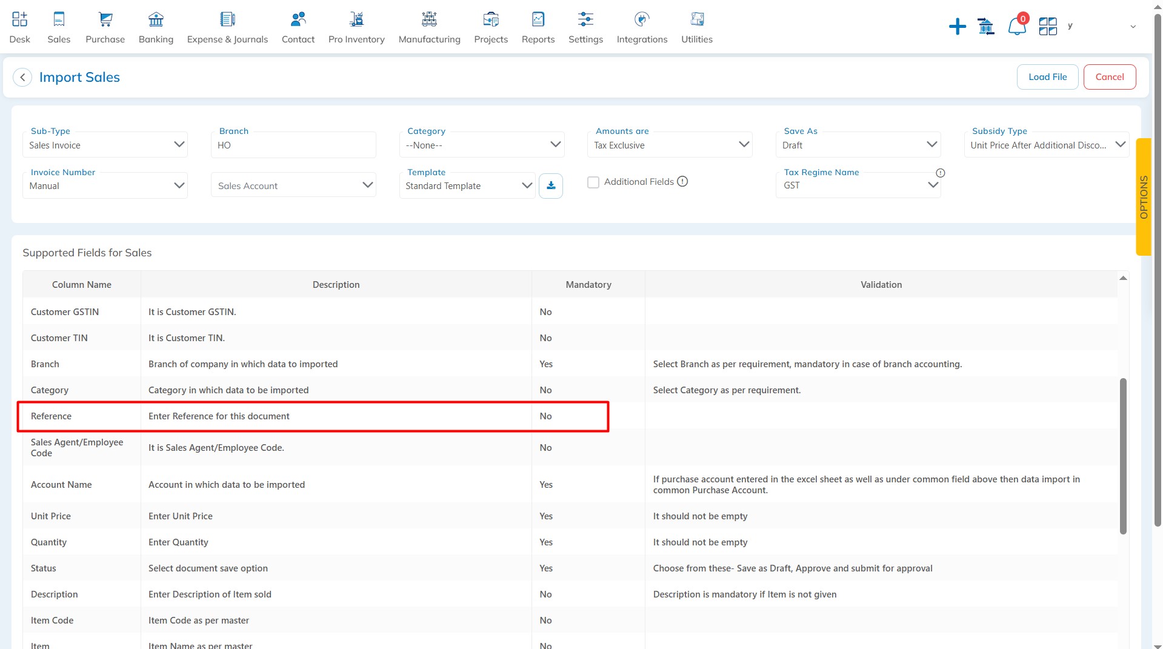Click 'Select Category as per requirement.' text
This screenshot has width=1163, height=649.
(x=727, y=390)
